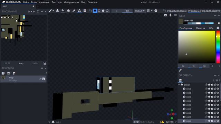Select the last highlighted cube in outliner
This screenshot has height=124, width=221.
(199, 121)
